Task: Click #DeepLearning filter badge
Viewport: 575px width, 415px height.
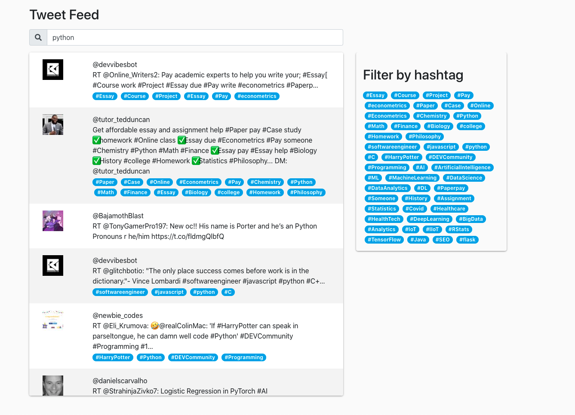Action: [x=429, y=219]
